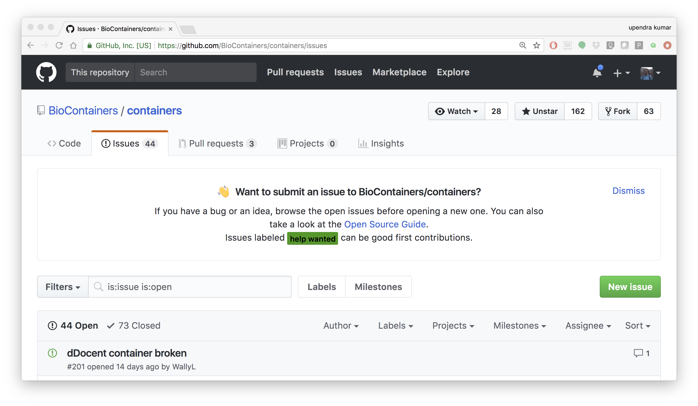Close the Issues browser tab

(171, 29)
